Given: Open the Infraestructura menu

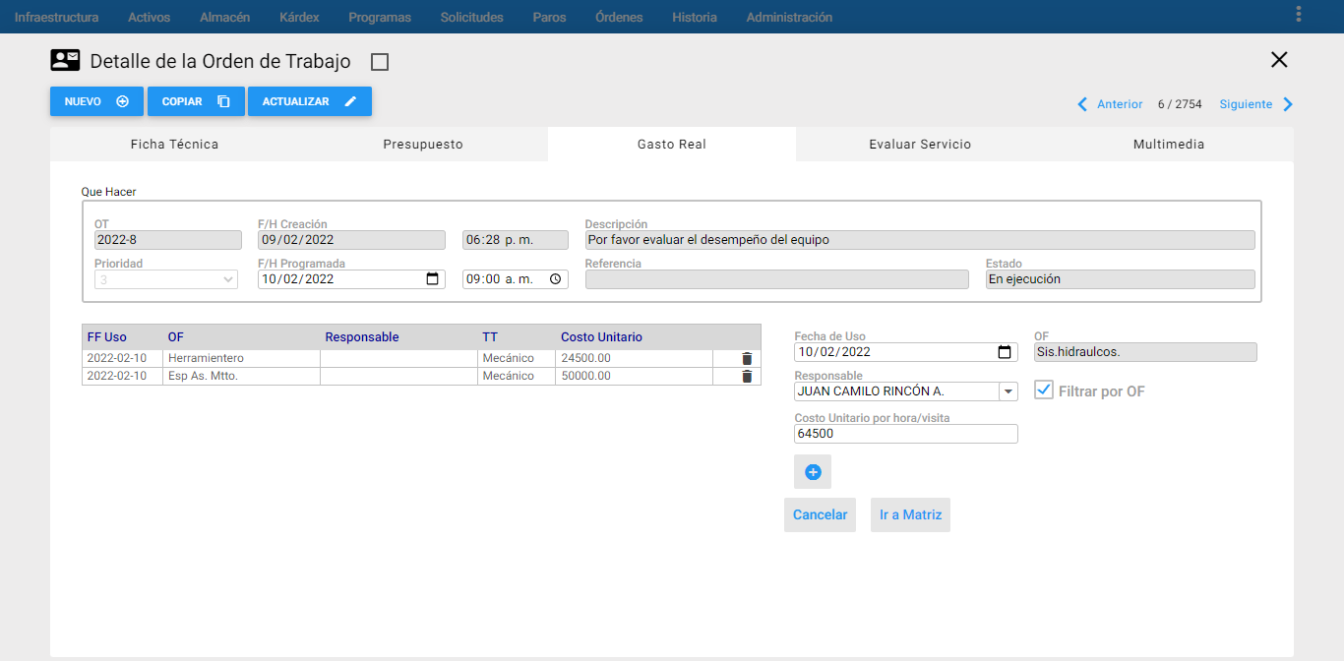Looking at the screenshot, I should (x=56, y=18).
